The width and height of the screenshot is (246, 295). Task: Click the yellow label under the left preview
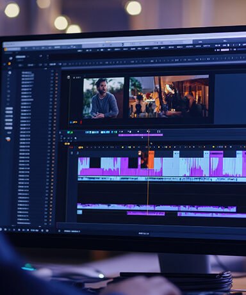click(x=75, y=122)
